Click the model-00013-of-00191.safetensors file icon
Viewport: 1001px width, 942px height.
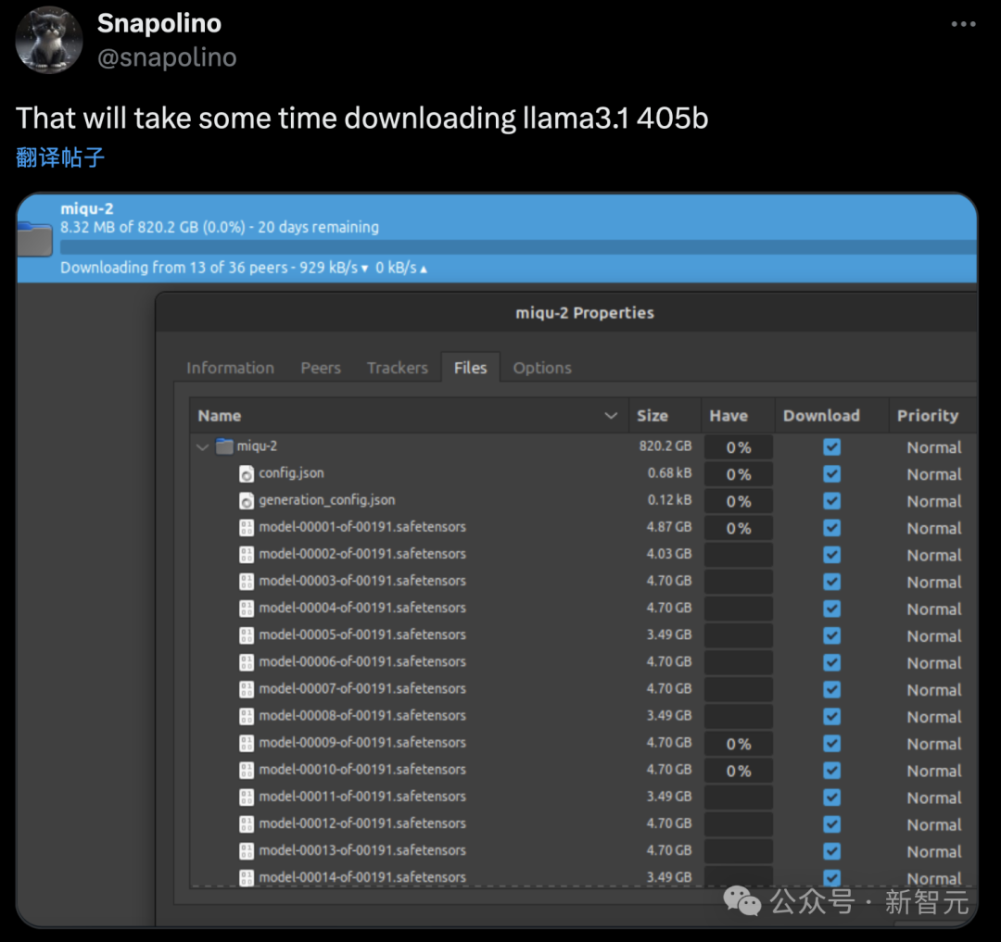(247, 851)
